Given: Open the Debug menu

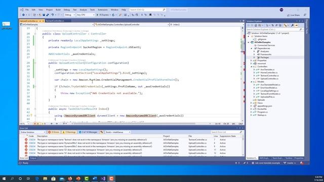Looking at the screenshot, I should click(x=66, y=10).
